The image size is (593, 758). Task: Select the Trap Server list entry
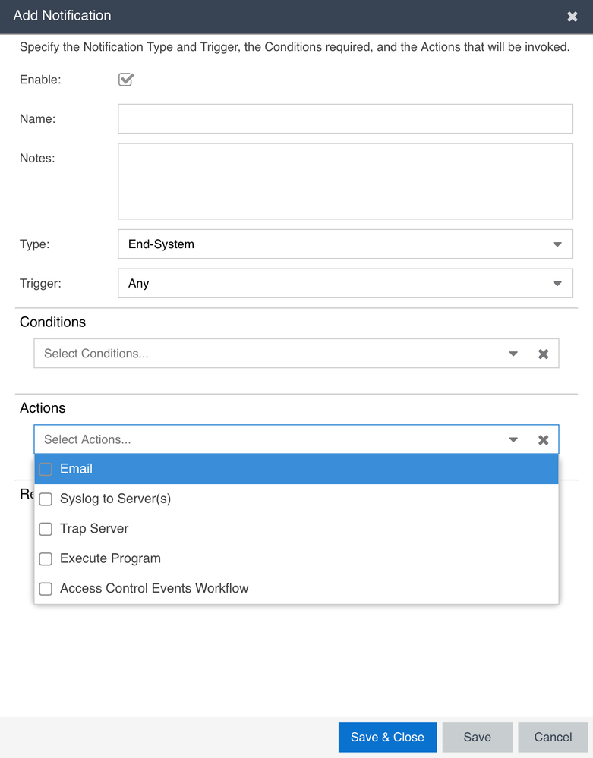click(94, 529)
